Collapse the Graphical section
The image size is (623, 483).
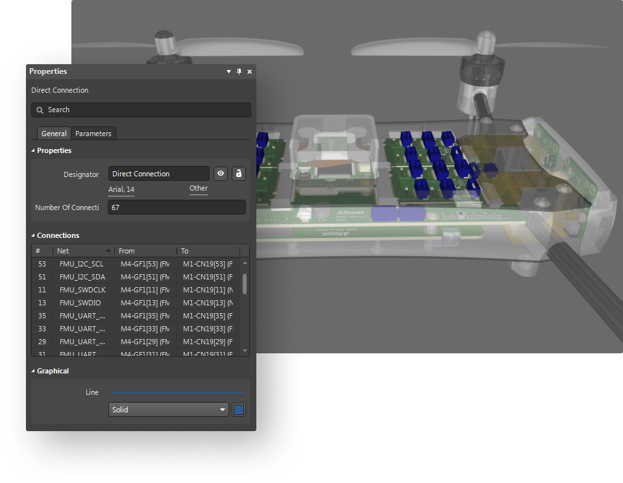33,371
